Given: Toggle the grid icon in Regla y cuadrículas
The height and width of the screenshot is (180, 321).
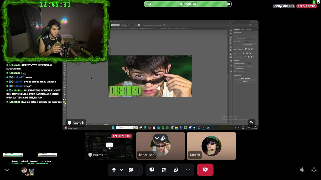Looking at the screenshot, I should [249, 49].
